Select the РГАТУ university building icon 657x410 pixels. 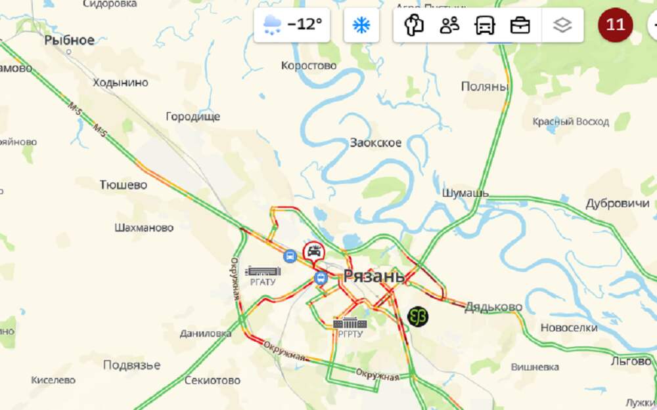coord(263,271)
